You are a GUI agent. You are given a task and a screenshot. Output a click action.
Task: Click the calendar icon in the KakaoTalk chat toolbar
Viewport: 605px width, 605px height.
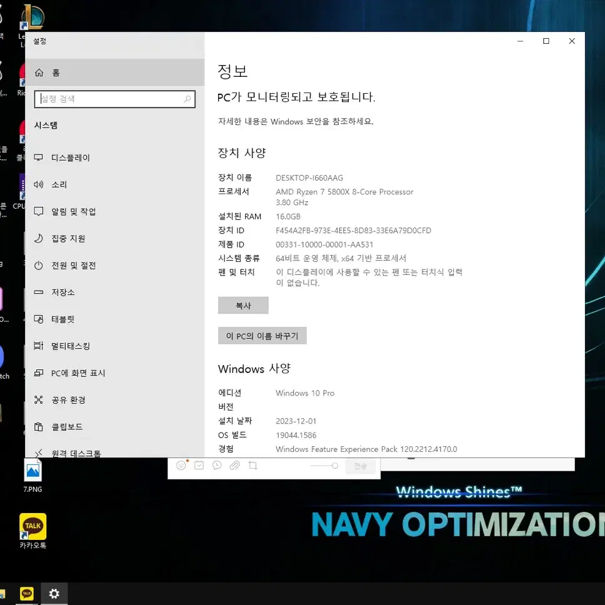[x=199, y=466]
